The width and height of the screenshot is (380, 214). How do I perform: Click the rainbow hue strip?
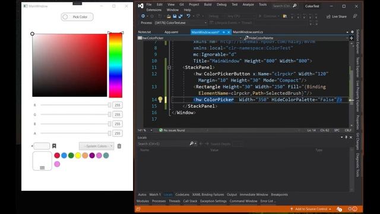tap(116, 65)
